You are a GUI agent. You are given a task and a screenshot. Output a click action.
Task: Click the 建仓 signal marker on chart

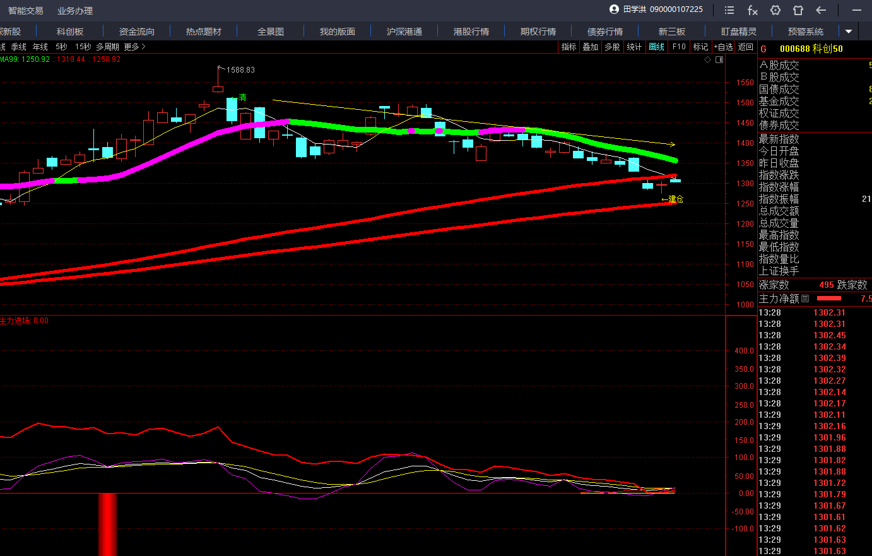[673, 199]
